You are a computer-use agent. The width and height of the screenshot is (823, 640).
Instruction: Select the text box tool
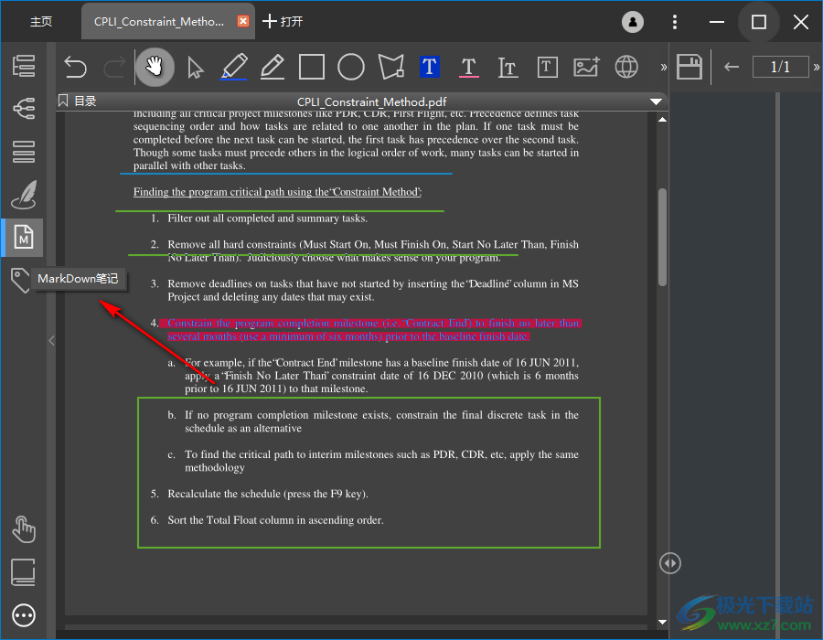(548, 67)
